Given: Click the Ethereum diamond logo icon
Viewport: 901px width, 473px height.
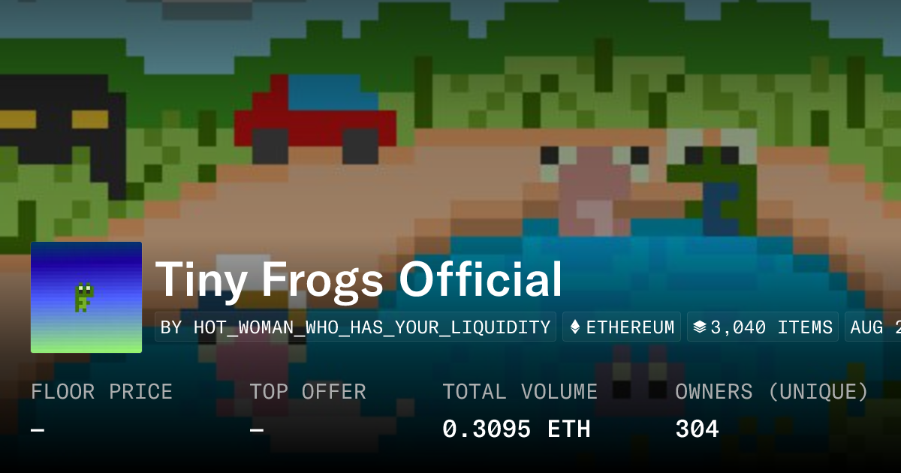Looking at the screenshot, I should 576,327.
